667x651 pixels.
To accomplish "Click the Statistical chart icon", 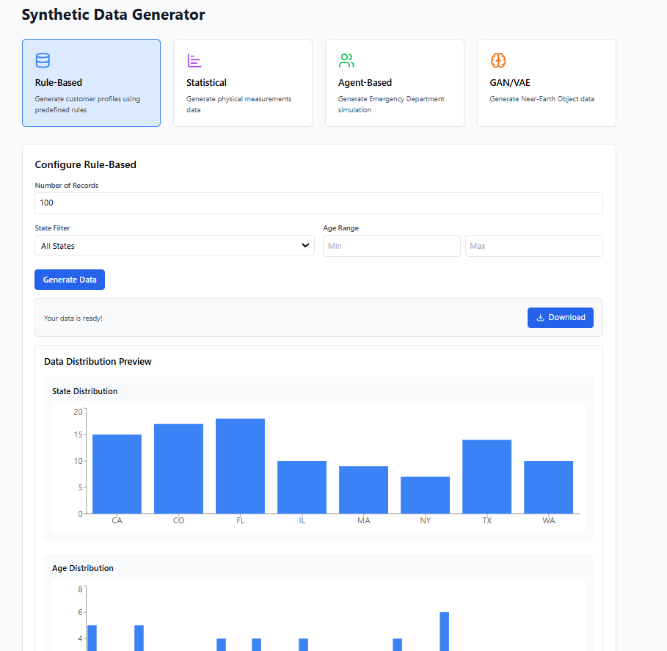I will (x=194, y=60).
